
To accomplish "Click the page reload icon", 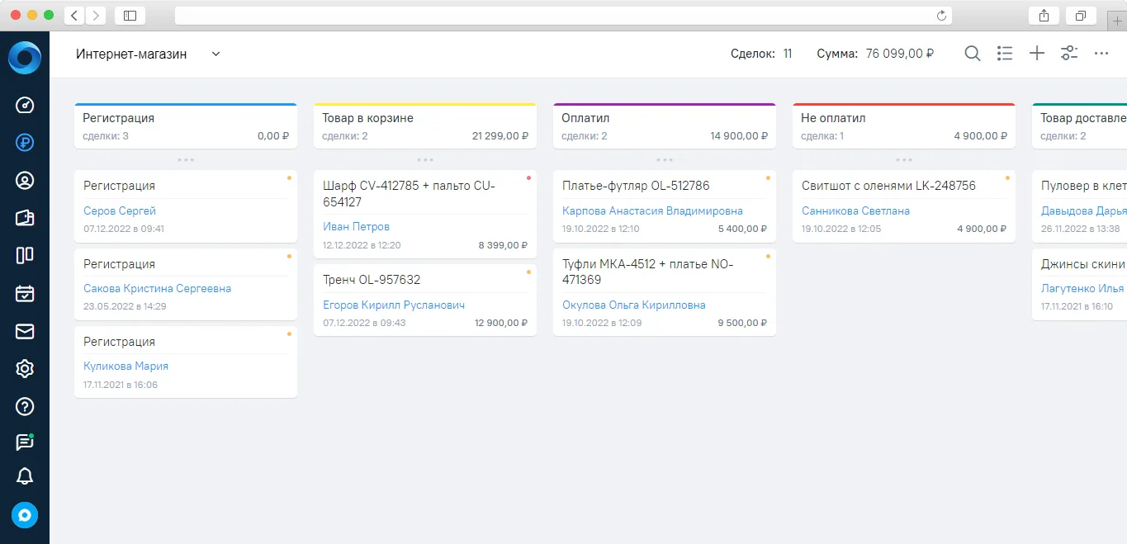I will pyautogui.click(x=941, y=15).
